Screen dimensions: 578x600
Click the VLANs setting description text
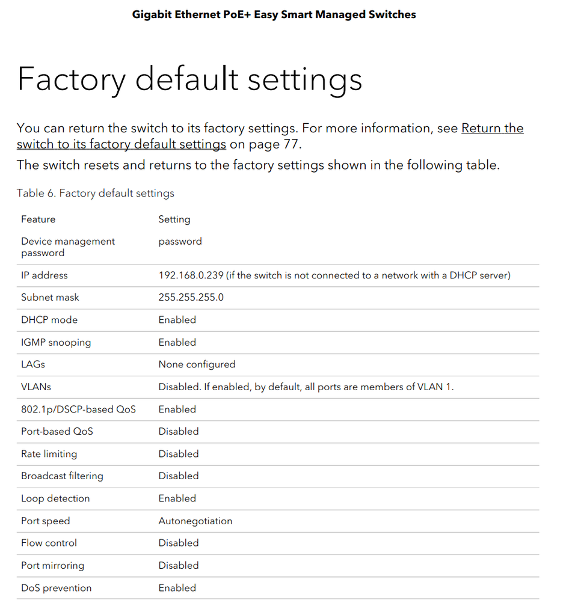click(306, 387)
